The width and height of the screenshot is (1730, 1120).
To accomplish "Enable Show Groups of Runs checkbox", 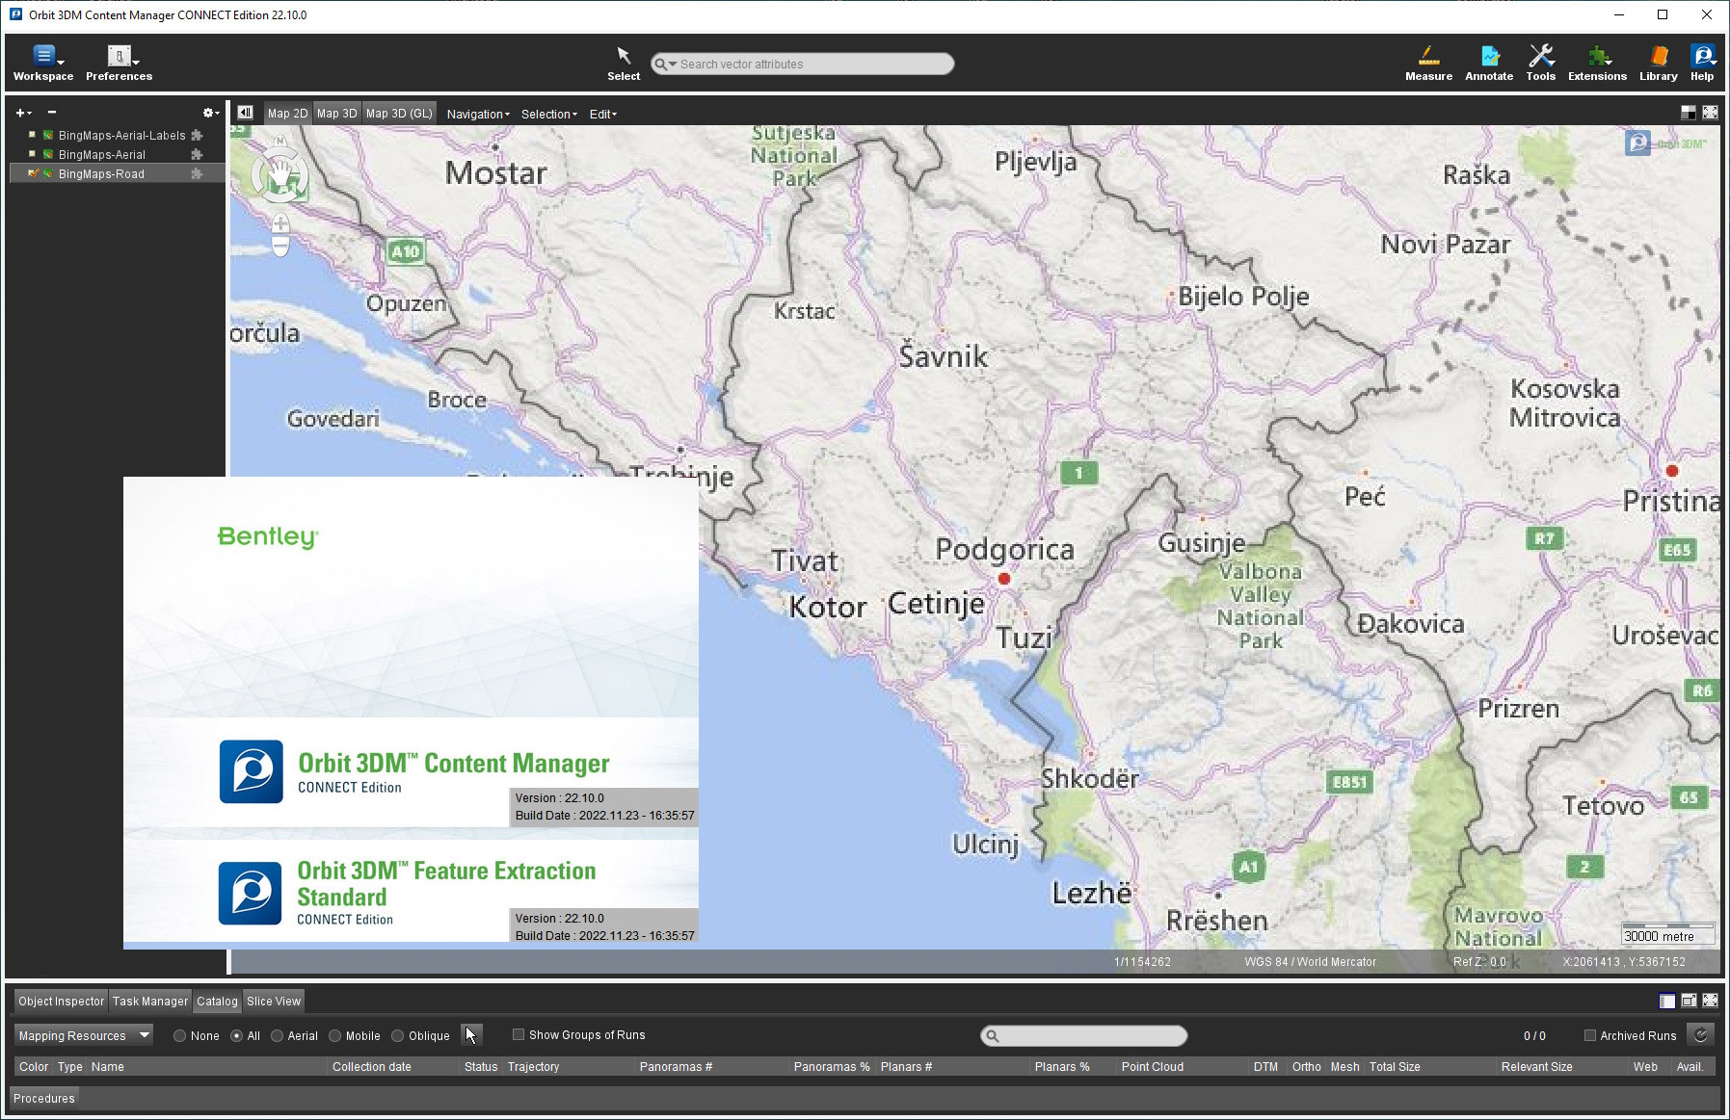I will (x=519, y=1035).
